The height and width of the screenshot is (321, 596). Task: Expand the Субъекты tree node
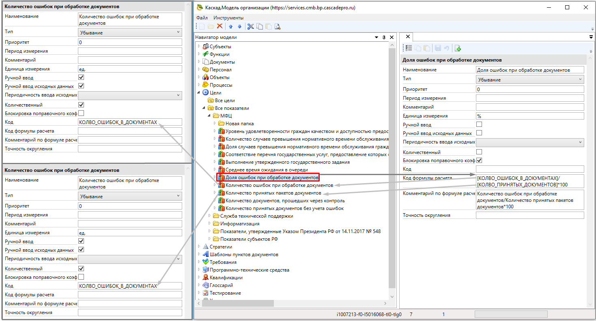pyautogui.click(x=199, y=47)
